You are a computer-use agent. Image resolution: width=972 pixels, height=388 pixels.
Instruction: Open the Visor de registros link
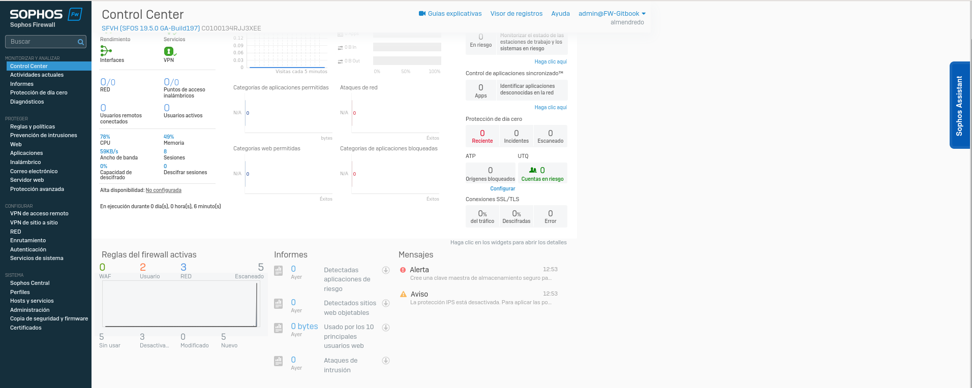516,14
